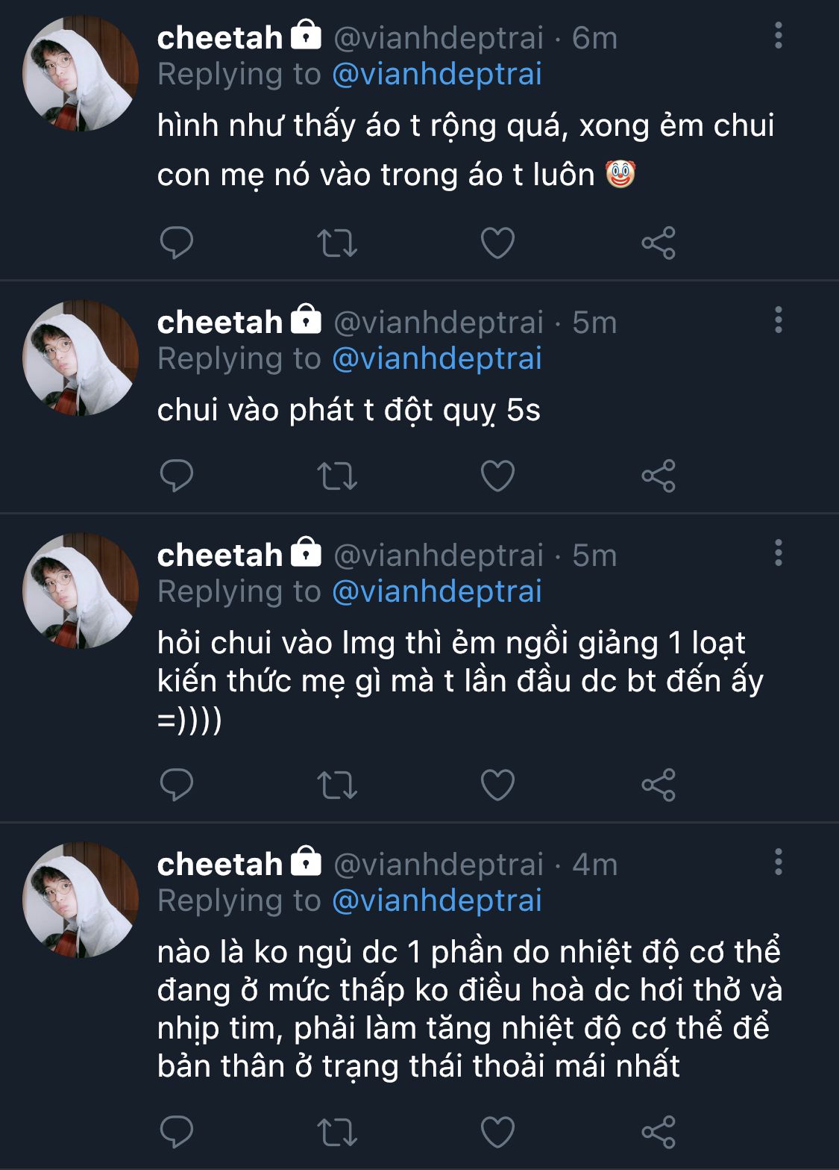Open @vianhdeptrai mention in the 4m tweet
This screenshot has height=1170, width=839.
pos(436,900)
